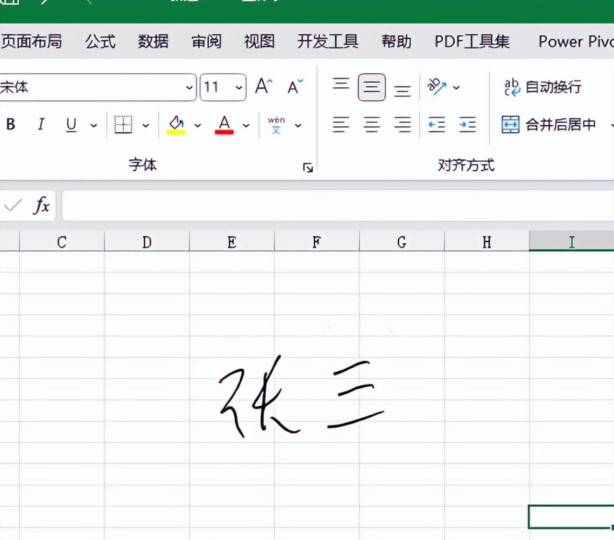The height and width of the screenshot is (540, 614).
Task: Open the PDF工具集 tab
Action: pyautogui.click(x=472, y=41)
